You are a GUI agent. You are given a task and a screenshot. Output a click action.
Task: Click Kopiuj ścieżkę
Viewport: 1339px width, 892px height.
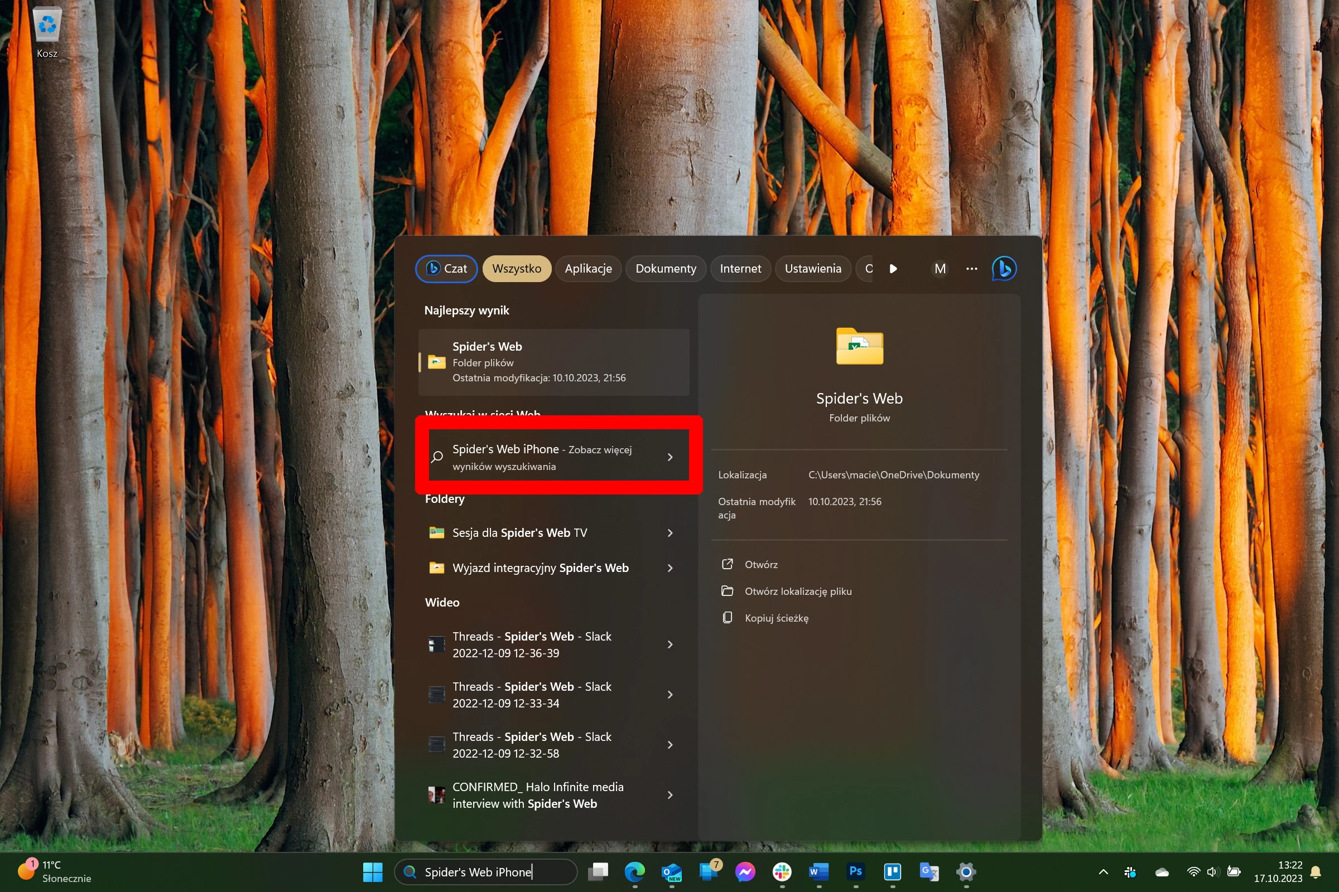[777, 618]
